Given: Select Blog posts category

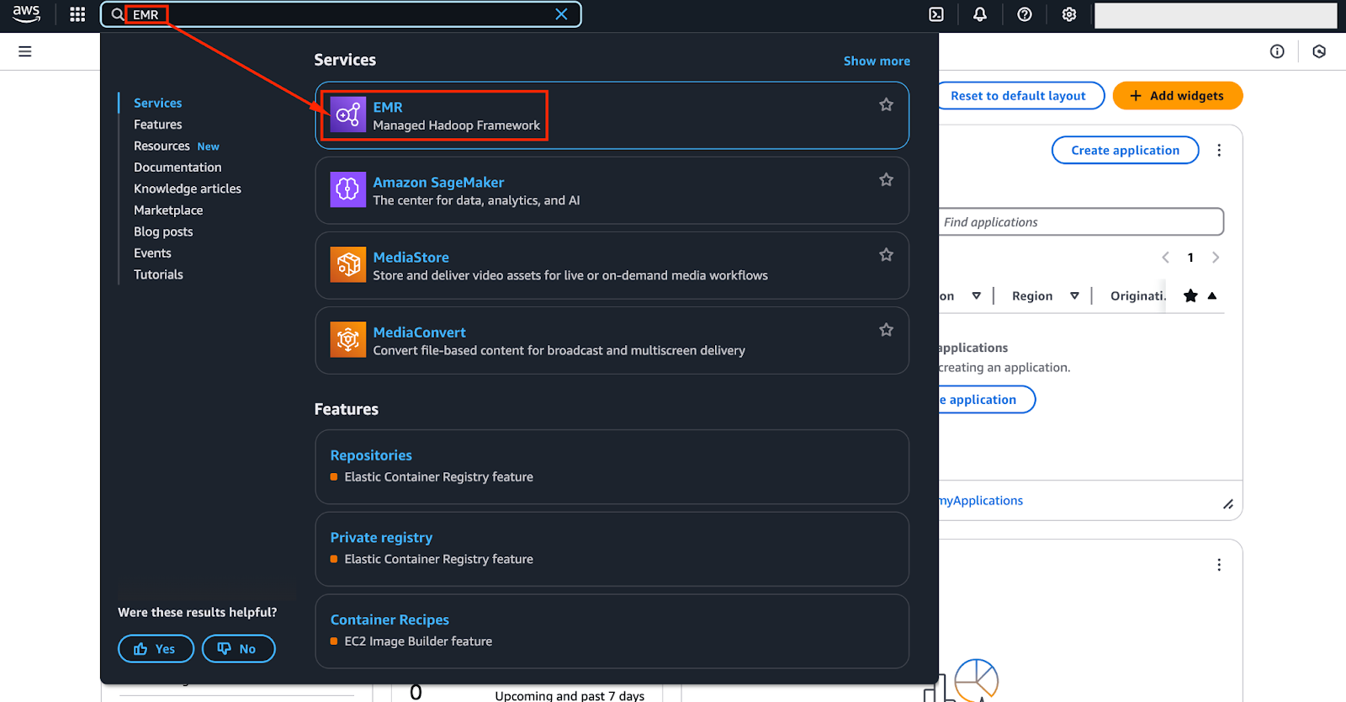Looking at the screenshot, I should click(x=163, y=231).
